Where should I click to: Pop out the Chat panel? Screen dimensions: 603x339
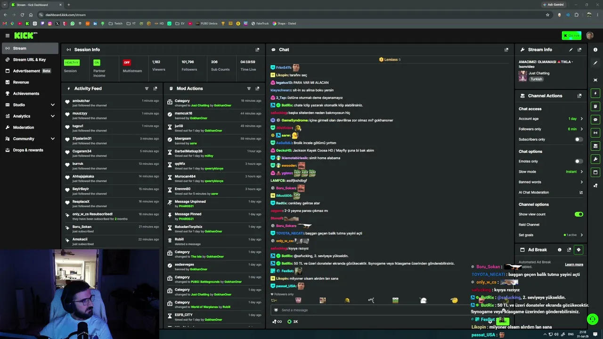(506, 49)
